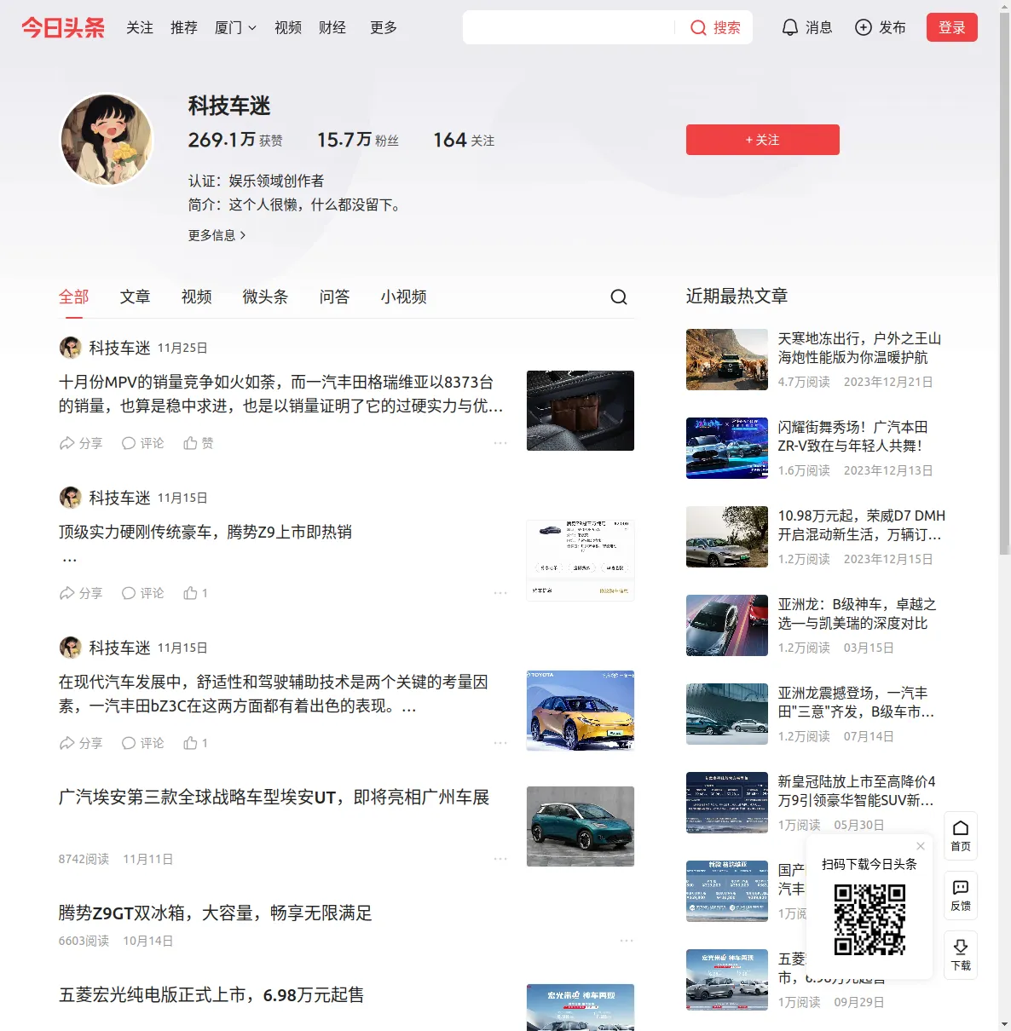The height and width of the screenshot is (1031, 1011).
Task: Open more options for 腾势Z9 post
Action: pyautogui.click(x=500, y=593)
